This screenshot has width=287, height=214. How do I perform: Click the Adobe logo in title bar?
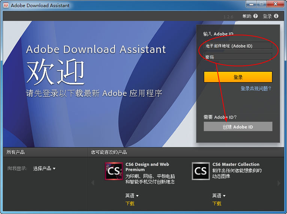click(6, 6)
